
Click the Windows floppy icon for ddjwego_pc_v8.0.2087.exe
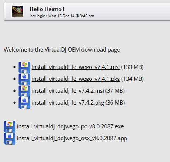click(10, 127)
